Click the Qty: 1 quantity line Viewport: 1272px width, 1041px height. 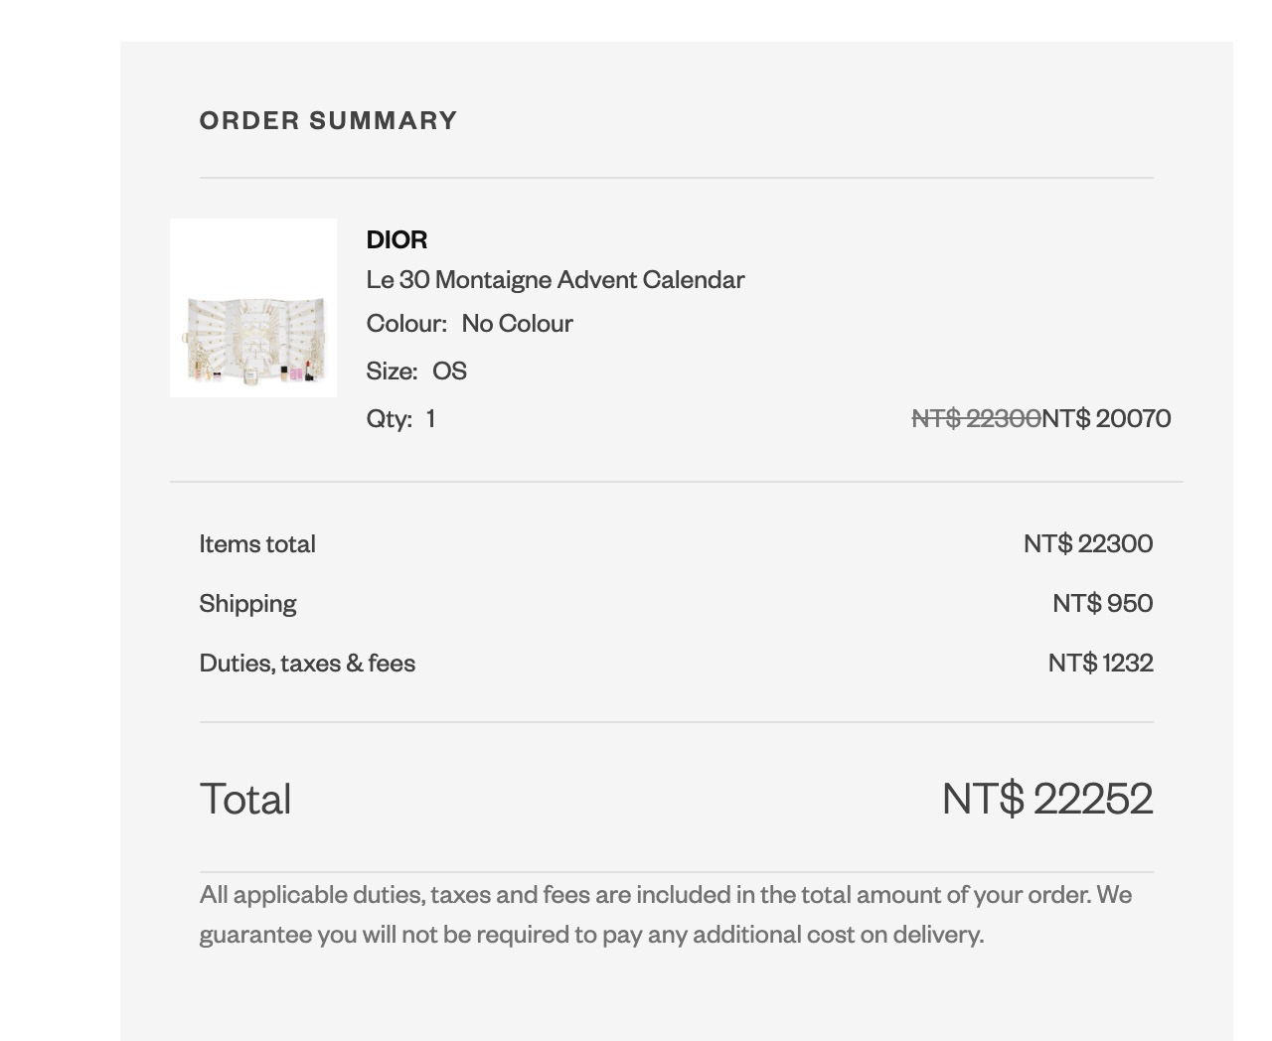(x=400, y=418)
